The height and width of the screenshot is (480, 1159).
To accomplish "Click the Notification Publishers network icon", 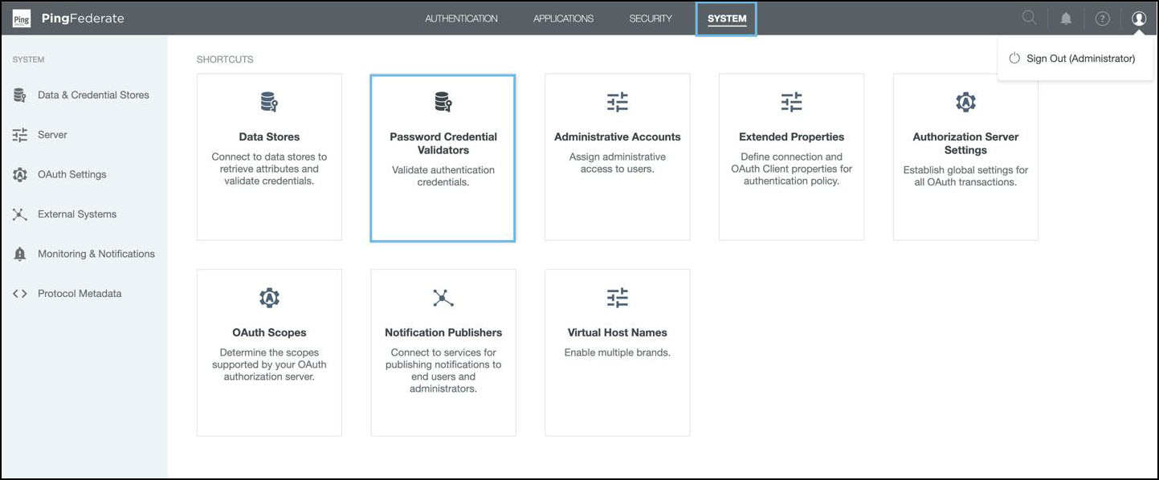I will pyautogui.click(x=443, y=298).
